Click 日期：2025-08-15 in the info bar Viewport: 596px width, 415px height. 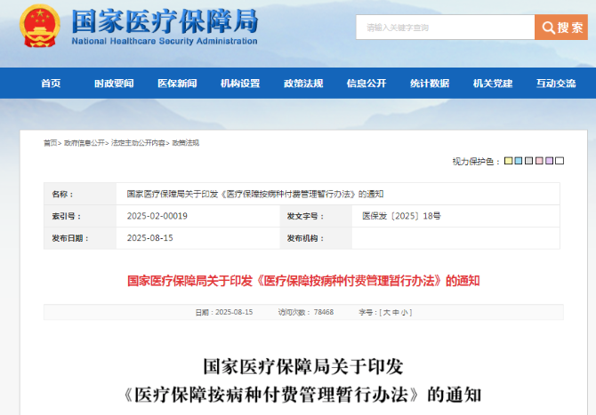click(x=224, y=312)
